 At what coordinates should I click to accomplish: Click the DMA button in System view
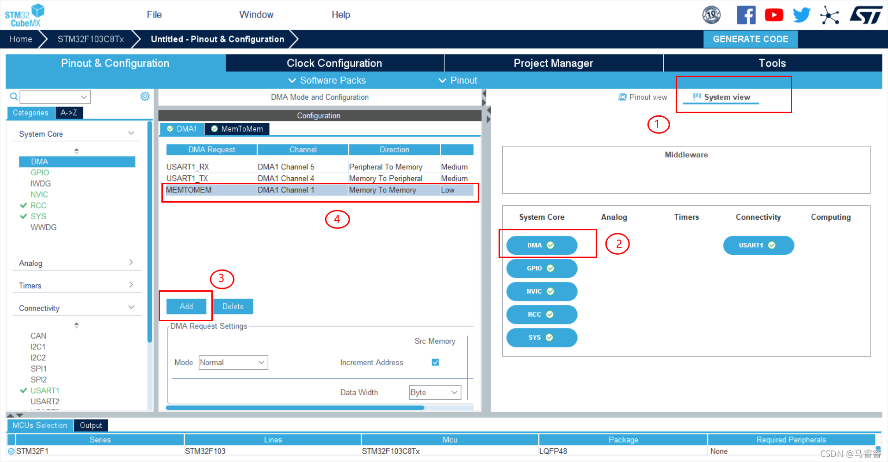click(542, 245)
